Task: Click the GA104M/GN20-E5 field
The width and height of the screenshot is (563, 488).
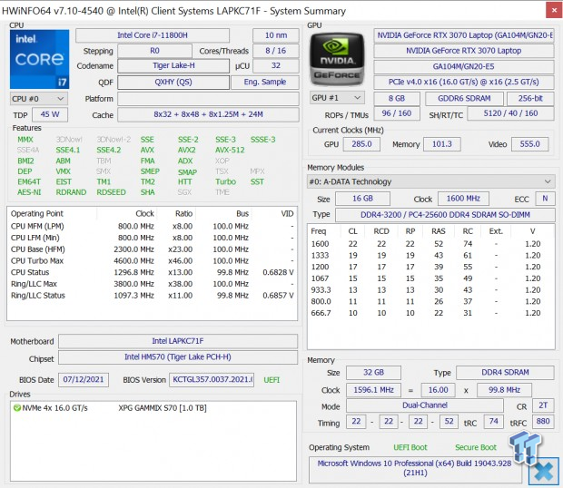Action: pyautogui.click(x=464, y=67)
